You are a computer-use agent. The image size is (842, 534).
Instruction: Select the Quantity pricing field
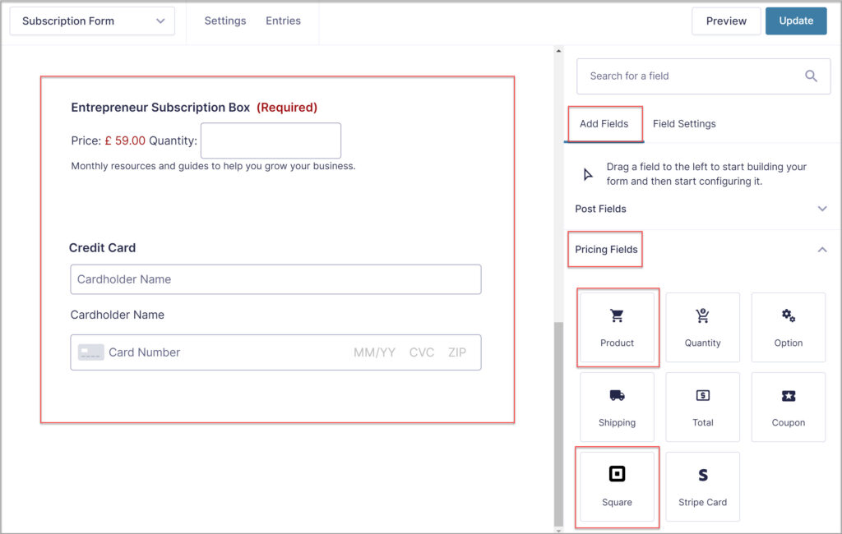tap(702, 326)
